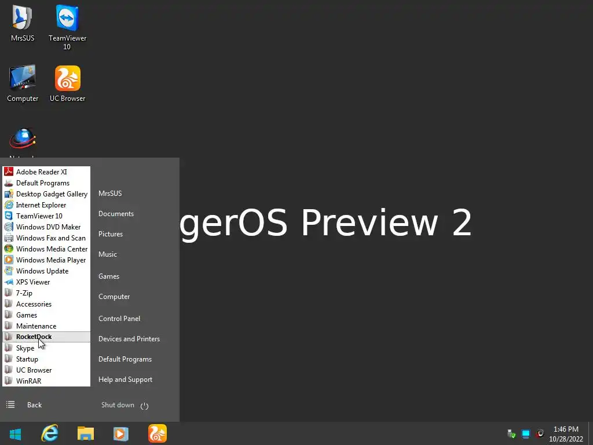
Task: Open Internet Explorer from the taskbar
Action: pyautogui.click(x=50, y=433)
